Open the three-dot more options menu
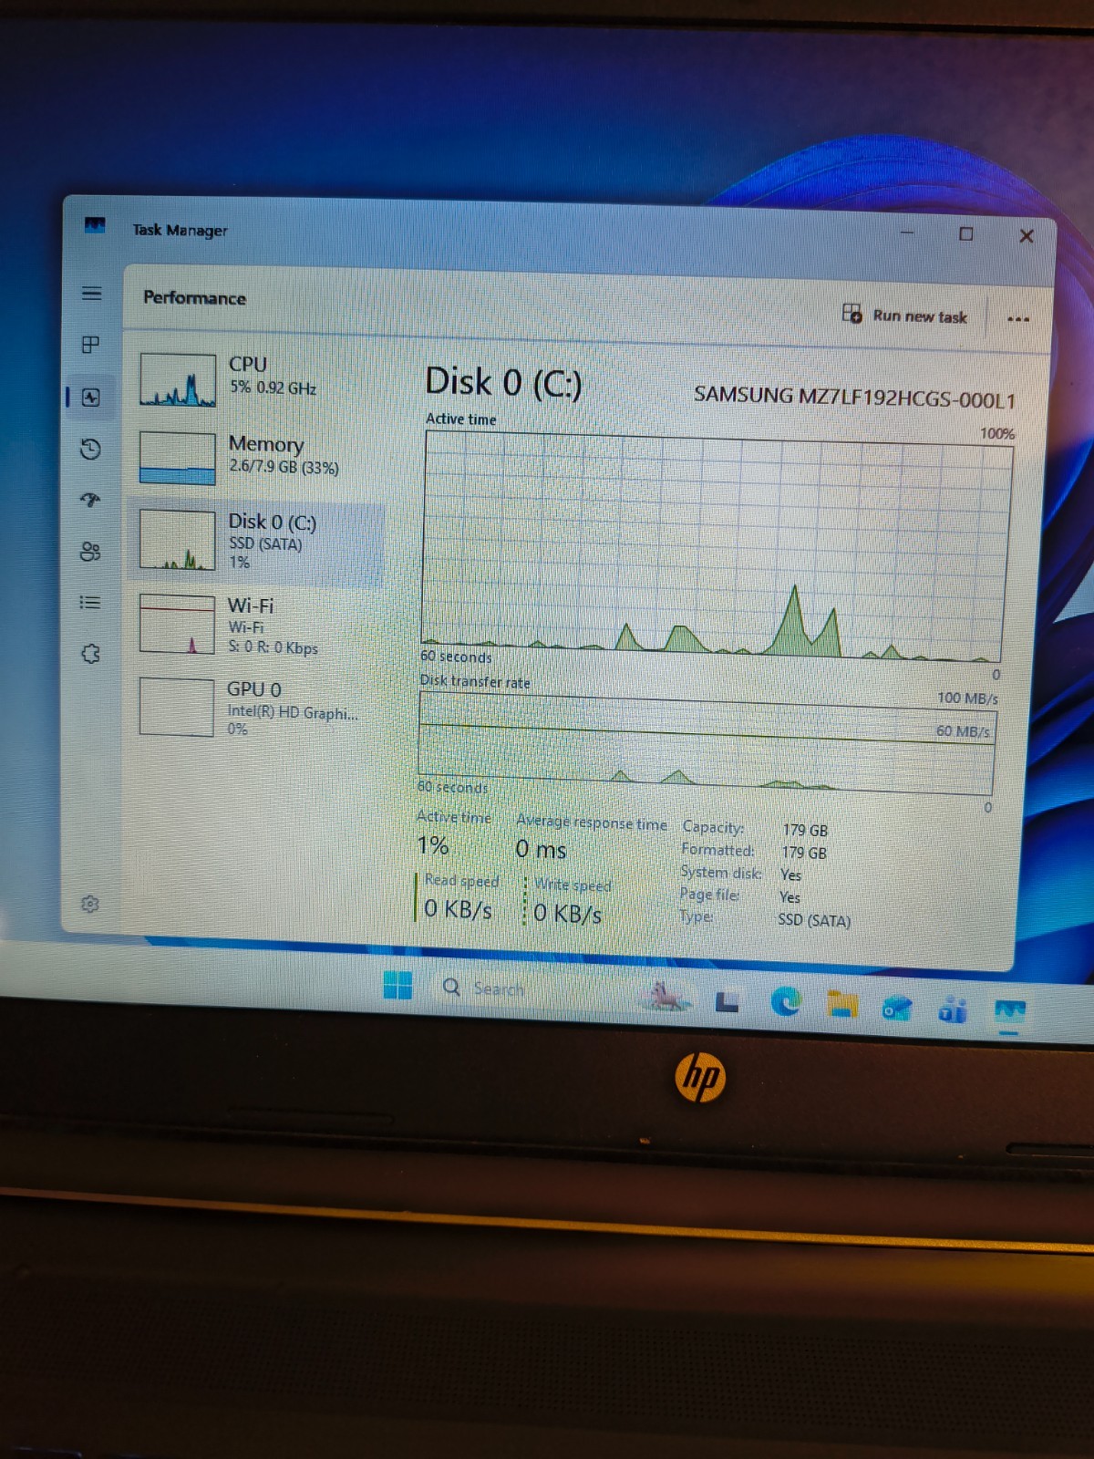The image size is (1094, 1459). coord(1018,319)
